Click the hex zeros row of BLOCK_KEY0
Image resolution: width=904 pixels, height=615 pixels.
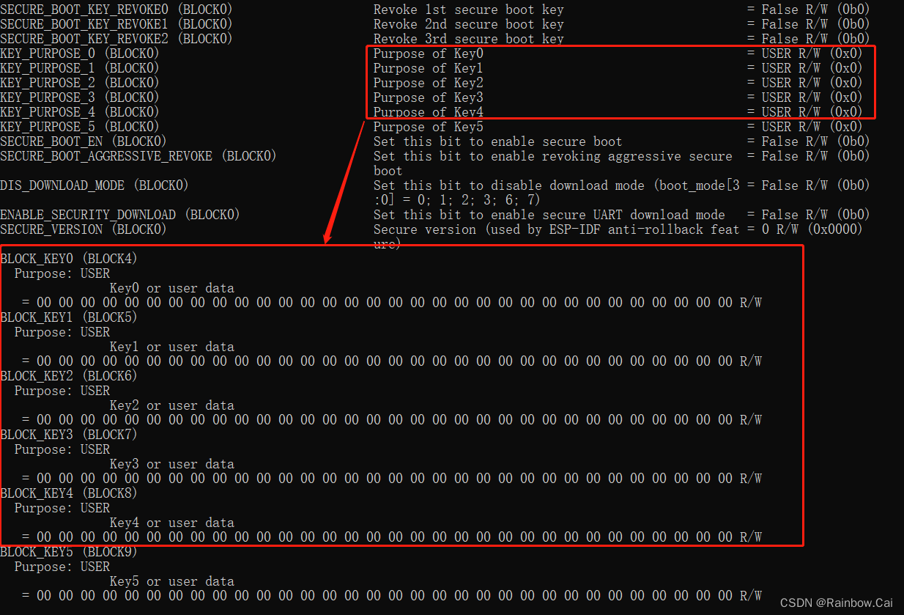392,303
